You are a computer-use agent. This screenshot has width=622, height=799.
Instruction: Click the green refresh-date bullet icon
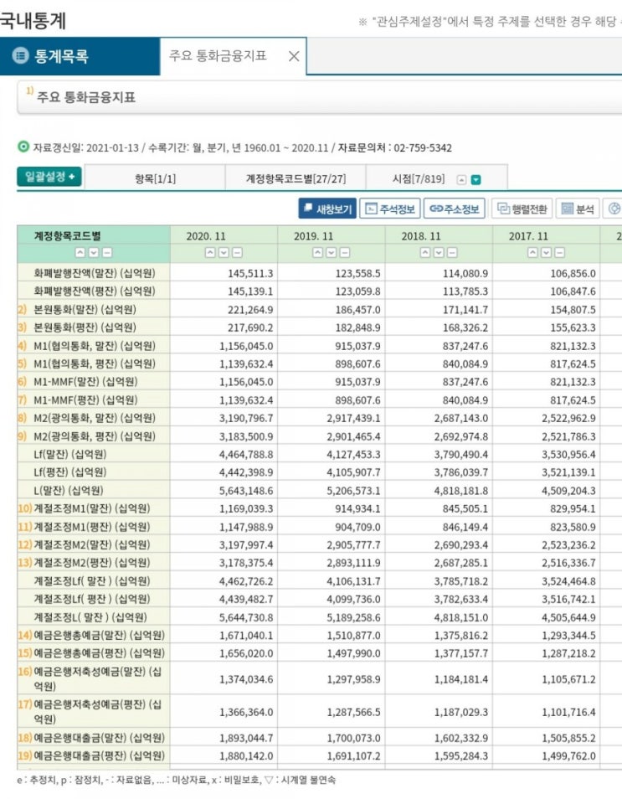point(23,147)
